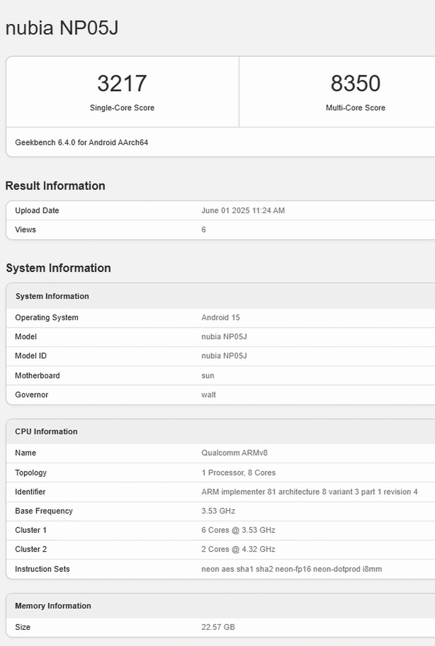This screenshot has height=646, width=435.
Task: Click the date 'June 01 2025 11:24 AM'
Action: pyautogui.click(x=243, y=211)
